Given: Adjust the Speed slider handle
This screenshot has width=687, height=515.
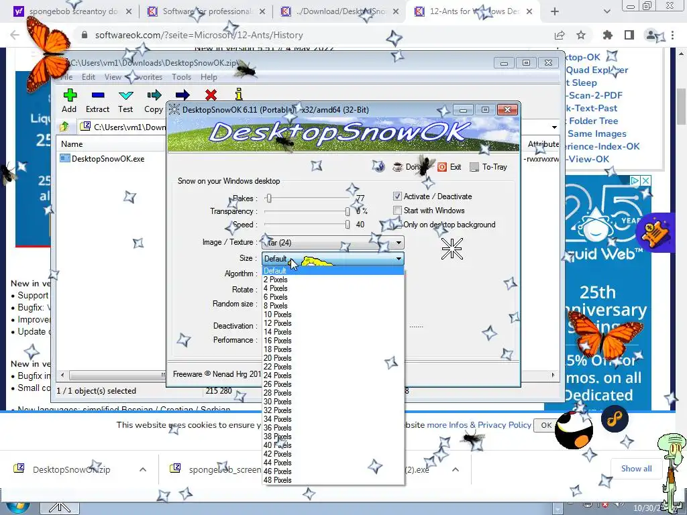Looking at the screenshot, I should coord(348,225).
